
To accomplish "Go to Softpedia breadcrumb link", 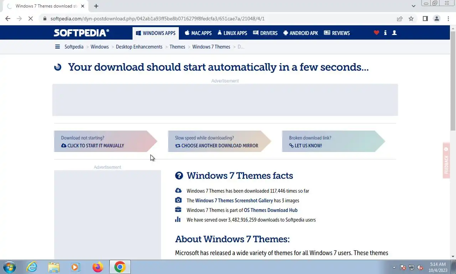I will click(74, 47).
